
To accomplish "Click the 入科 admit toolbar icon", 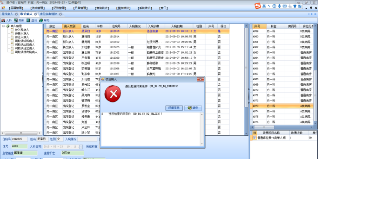I will (3, 20).
